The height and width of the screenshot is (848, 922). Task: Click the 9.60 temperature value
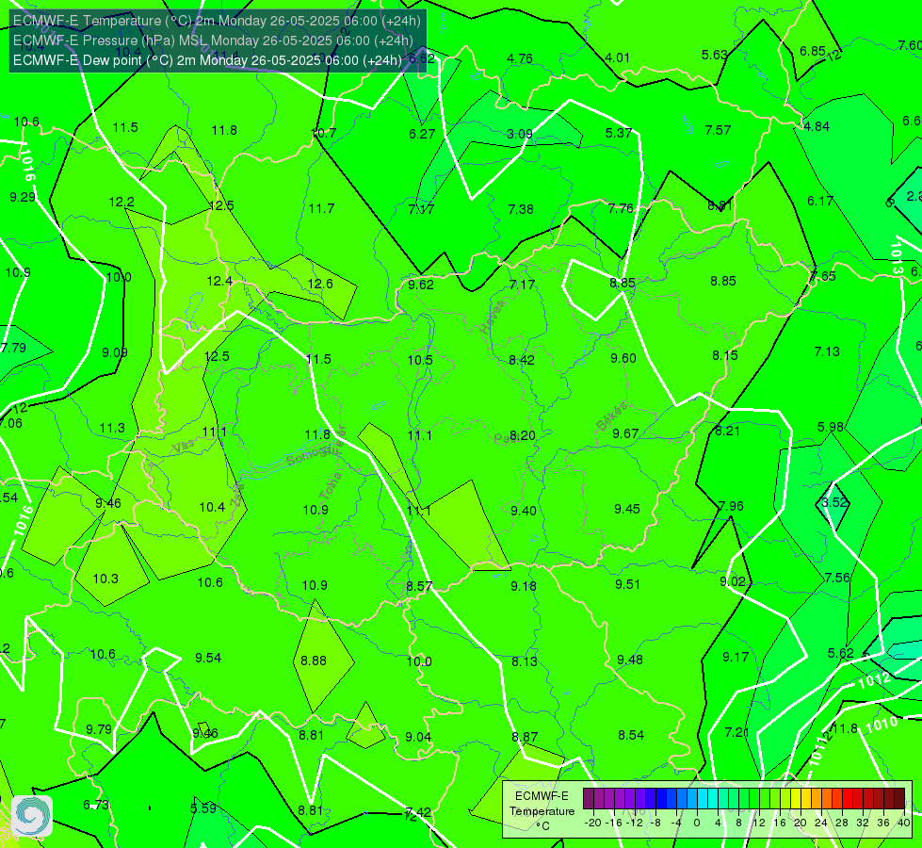(x=623, y=358)
